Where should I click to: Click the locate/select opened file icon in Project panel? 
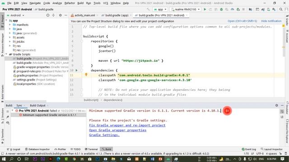(48, 15)
